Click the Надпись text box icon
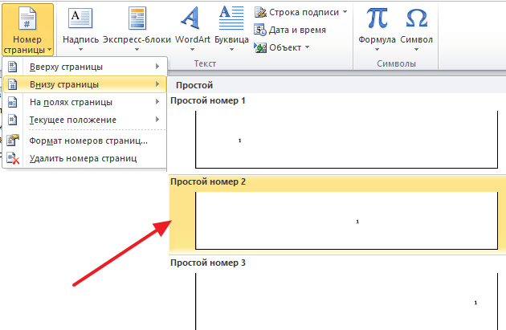The width and height of the screenshot is (506, 330). (x=80, y=18)
